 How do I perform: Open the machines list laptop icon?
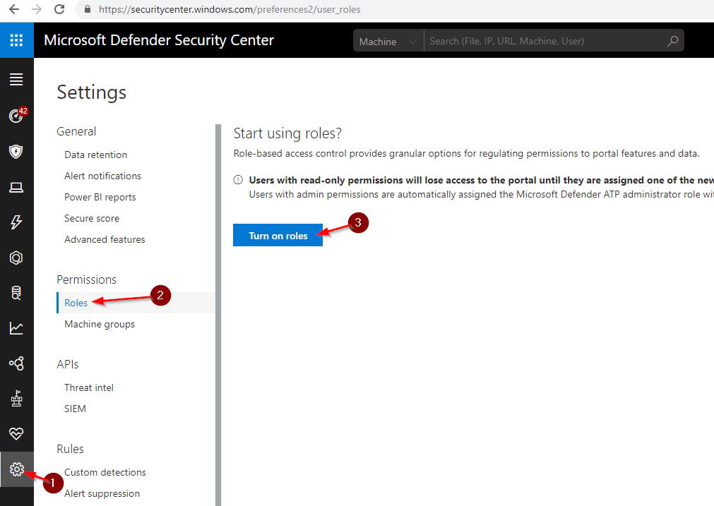click(16, 187)
